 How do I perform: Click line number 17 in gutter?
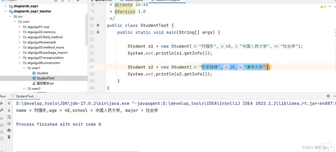point(91,67)
